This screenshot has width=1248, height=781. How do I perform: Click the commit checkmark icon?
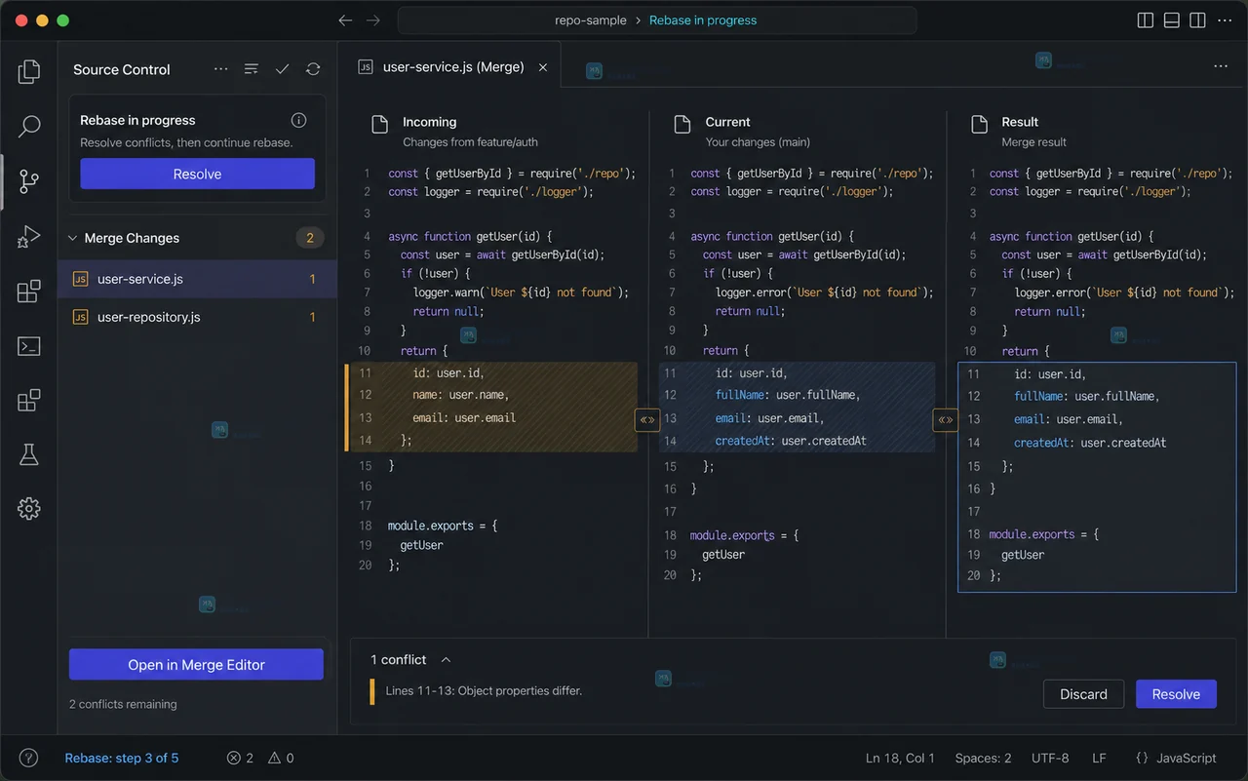tap(282, 69)
